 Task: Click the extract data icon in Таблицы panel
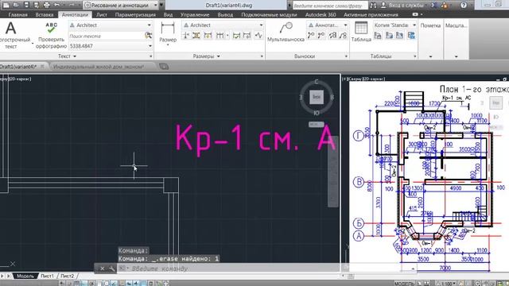click(378, 35)
